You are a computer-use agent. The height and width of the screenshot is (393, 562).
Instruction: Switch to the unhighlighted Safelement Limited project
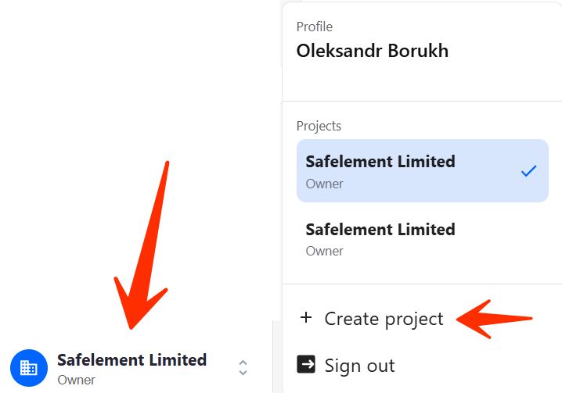(x=380, y=230)
